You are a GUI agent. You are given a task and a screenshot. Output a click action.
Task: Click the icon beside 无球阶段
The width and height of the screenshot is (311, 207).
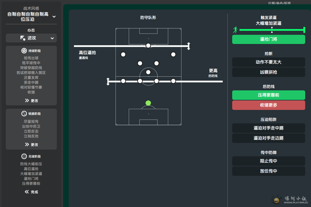24,156
